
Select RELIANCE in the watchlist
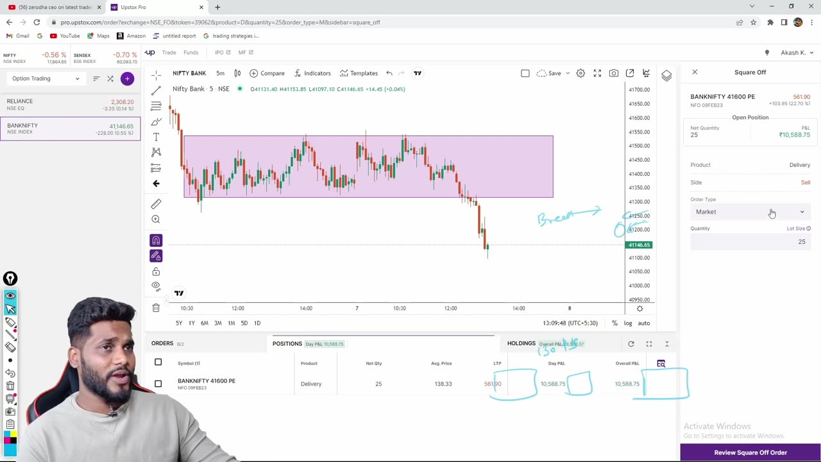[x=71, y=105]
